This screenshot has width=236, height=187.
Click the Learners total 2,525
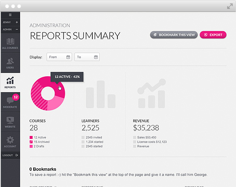tap(90, 128)
